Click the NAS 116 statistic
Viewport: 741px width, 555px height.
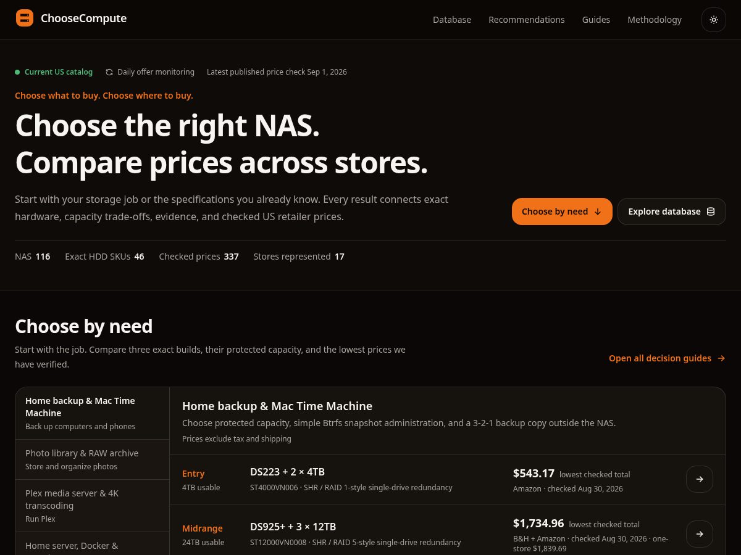coord(32,257)
